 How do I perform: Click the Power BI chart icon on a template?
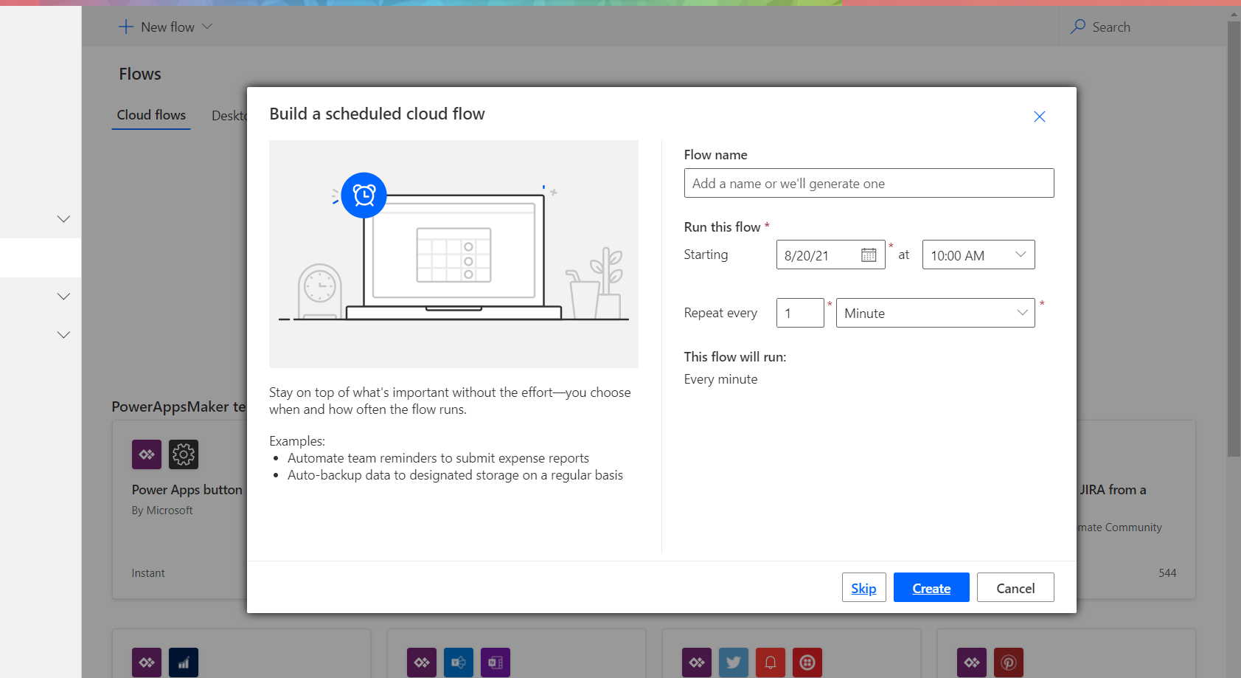(184, 663)
